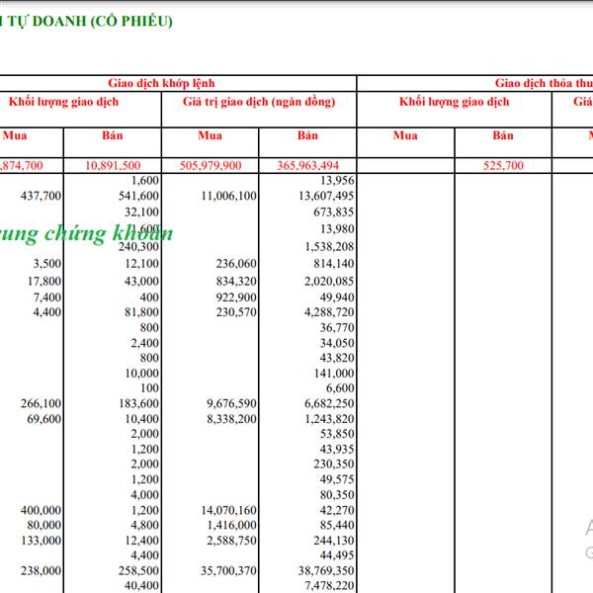
Task: Click the 'Giá trị giao dịch (ngàn đồng)' header
Action: tap(259, 102)
